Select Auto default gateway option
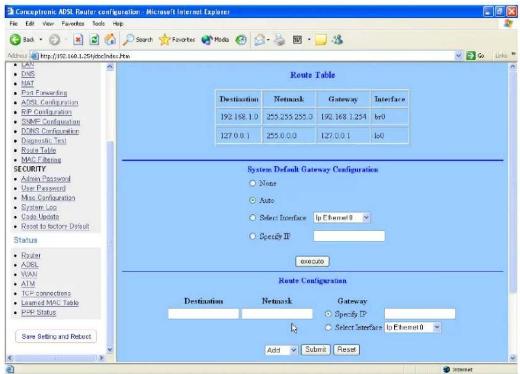 (253, 200)
